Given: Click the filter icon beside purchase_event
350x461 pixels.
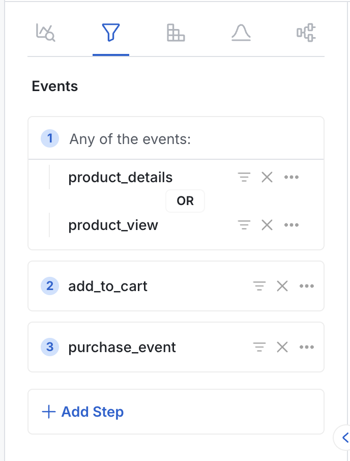Looking at the screenshot, I should click(x=259, y=347).
